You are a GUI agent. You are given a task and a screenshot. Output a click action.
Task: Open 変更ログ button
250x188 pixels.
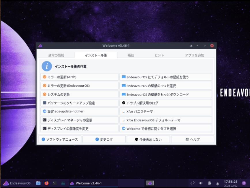pyautogui.click(x=104, y=139)
